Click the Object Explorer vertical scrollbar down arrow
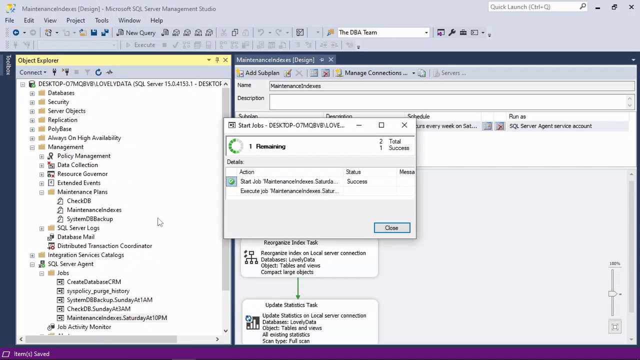The image size is (640, 360). click(x=225, y=330)
